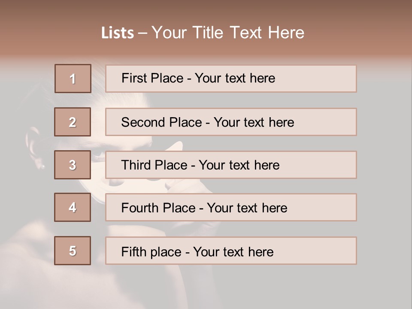
Task: Select the Second Place text bar
Action: pyautogui.click(x=231, y=122)
